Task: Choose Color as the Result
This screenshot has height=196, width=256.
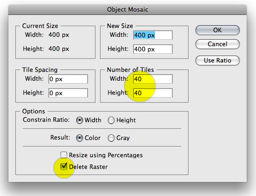Action: [79, 138]
